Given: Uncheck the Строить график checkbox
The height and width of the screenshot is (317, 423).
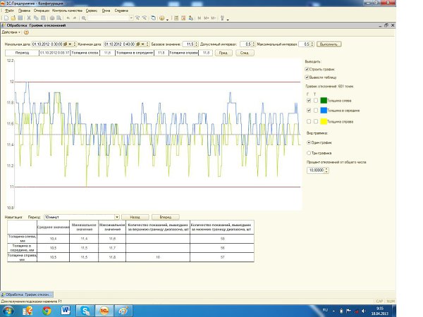Looking at the screenshot, I should click(x=307, y=68).
